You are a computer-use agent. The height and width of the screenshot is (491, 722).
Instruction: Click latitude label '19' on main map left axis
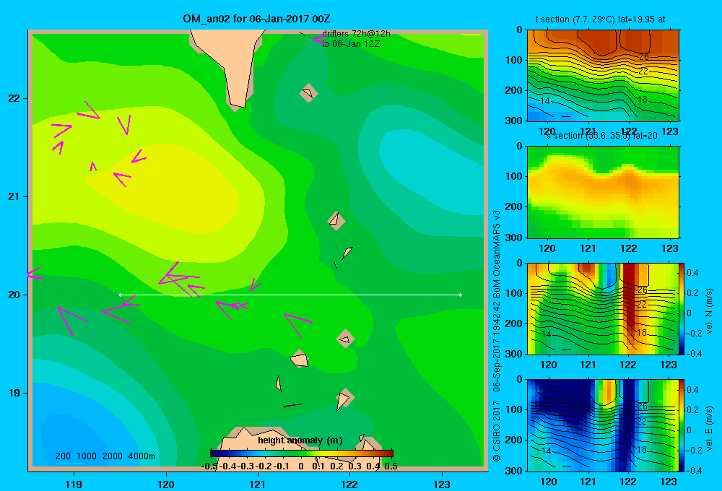coord(14,393)
